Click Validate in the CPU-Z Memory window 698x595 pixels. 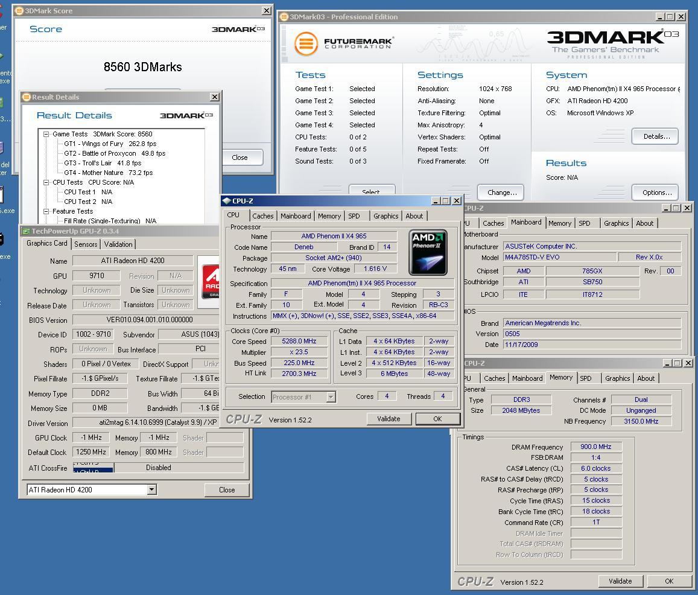[620, 581]
